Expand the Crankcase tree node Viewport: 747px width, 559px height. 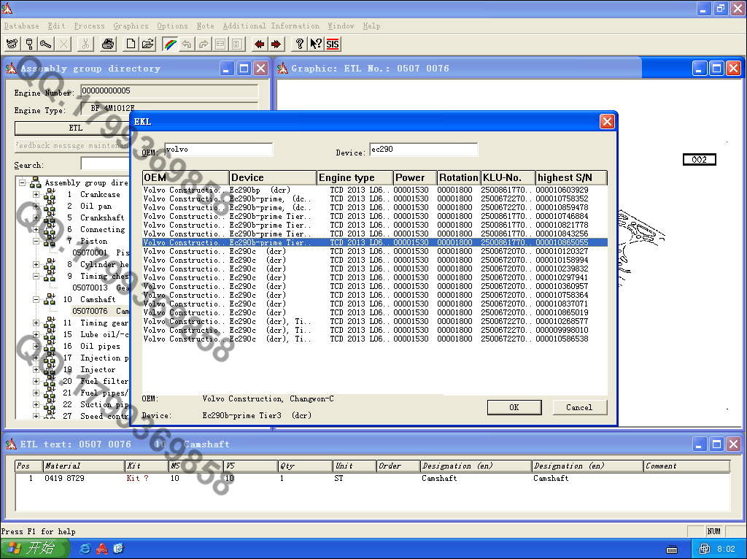pos(36,195)
